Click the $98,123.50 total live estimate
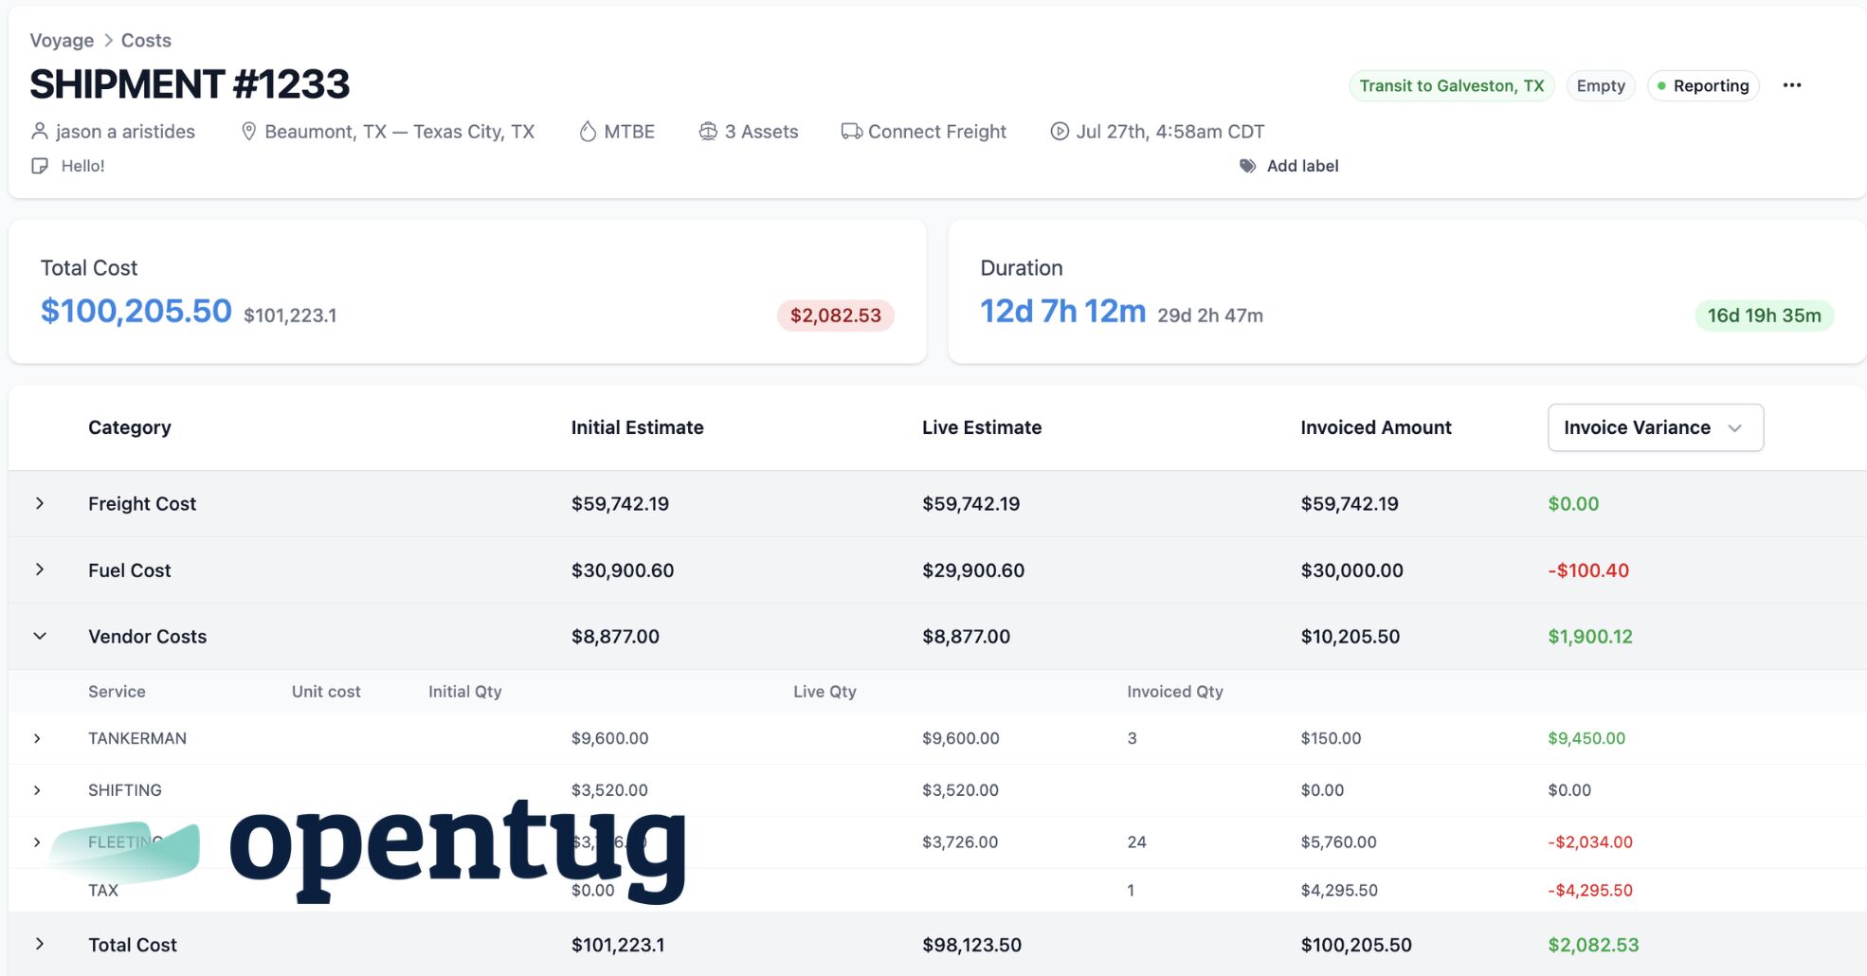This screenshot has width=1867, height=976. (x=971, y=945)
